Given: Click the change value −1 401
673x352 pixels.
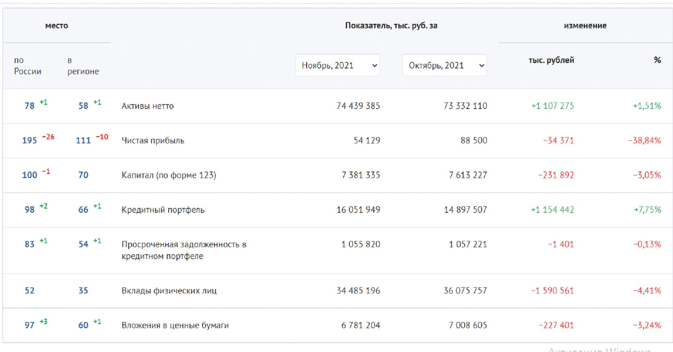Looking at the screenshot, I should (561, 244).
